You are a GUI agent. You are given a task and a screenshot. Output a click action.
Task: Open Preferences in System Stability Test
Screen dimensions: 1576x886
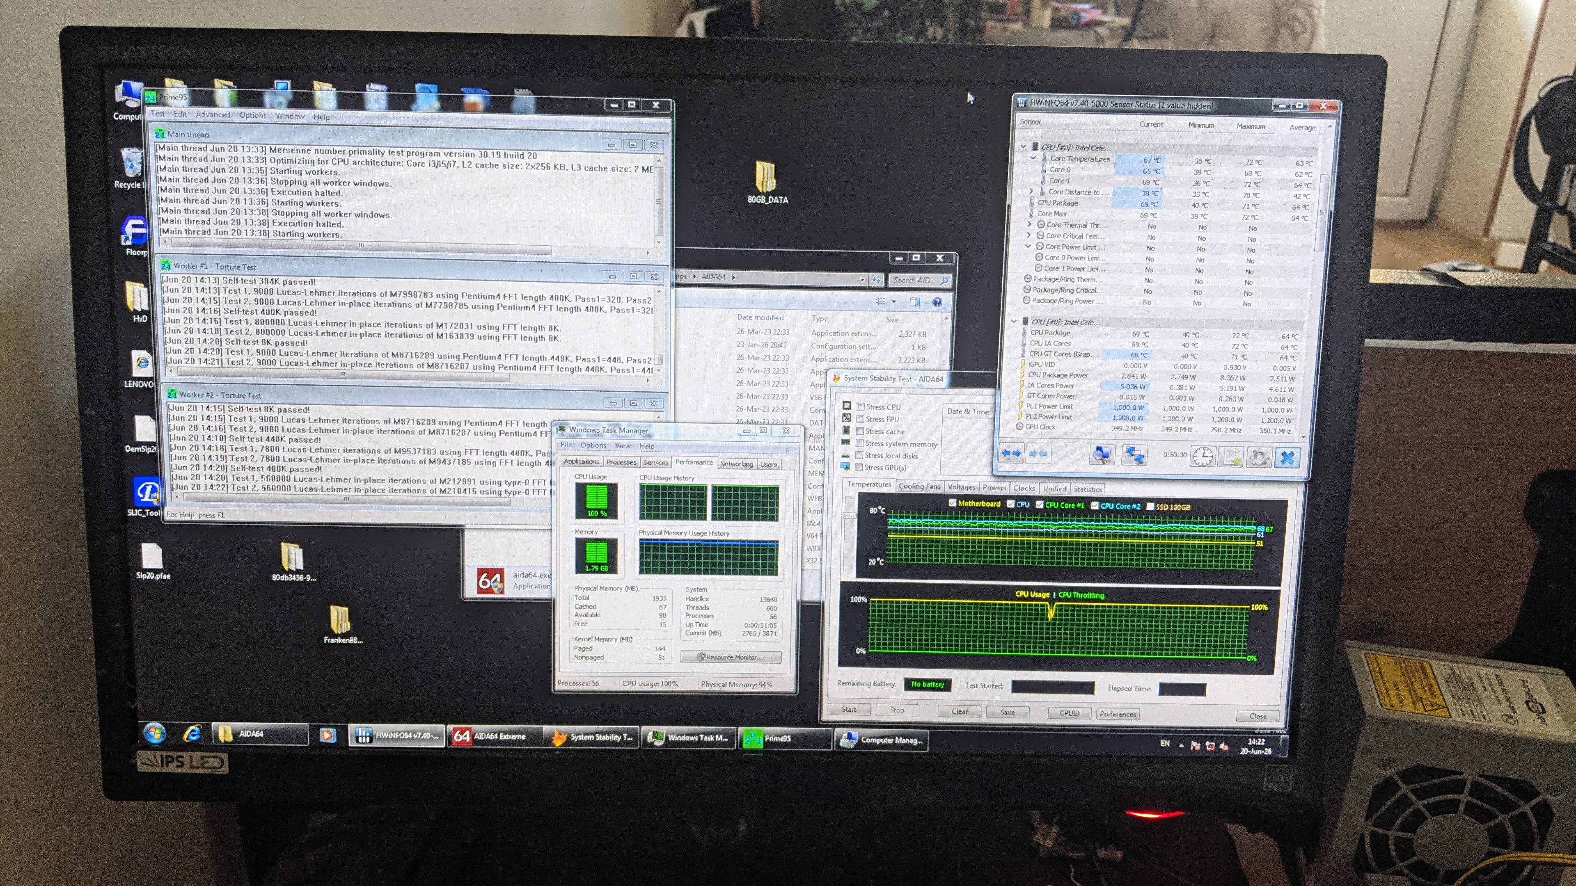(x=1117, y=714)
